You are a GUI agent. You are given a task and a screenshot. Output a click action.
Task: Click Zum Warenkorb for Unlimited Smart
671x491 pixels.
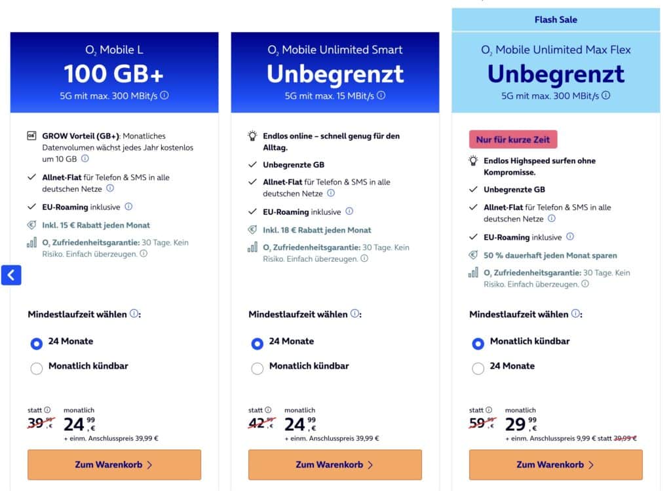click(335, 465)
